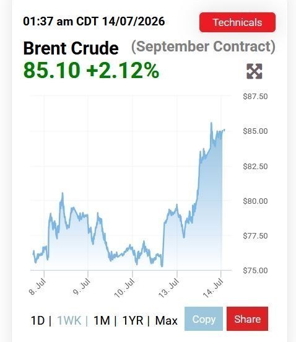
Task: Select the Max time range
Action: point(167,320)
